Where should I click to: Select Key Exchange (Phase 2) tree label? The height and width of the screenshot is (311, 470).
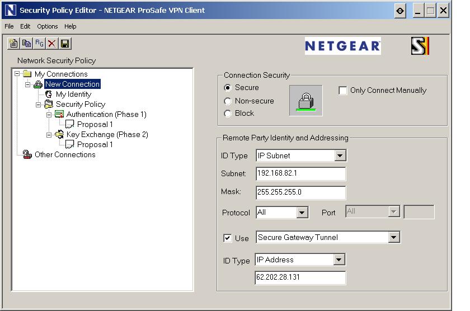click(x=107, y=135)
